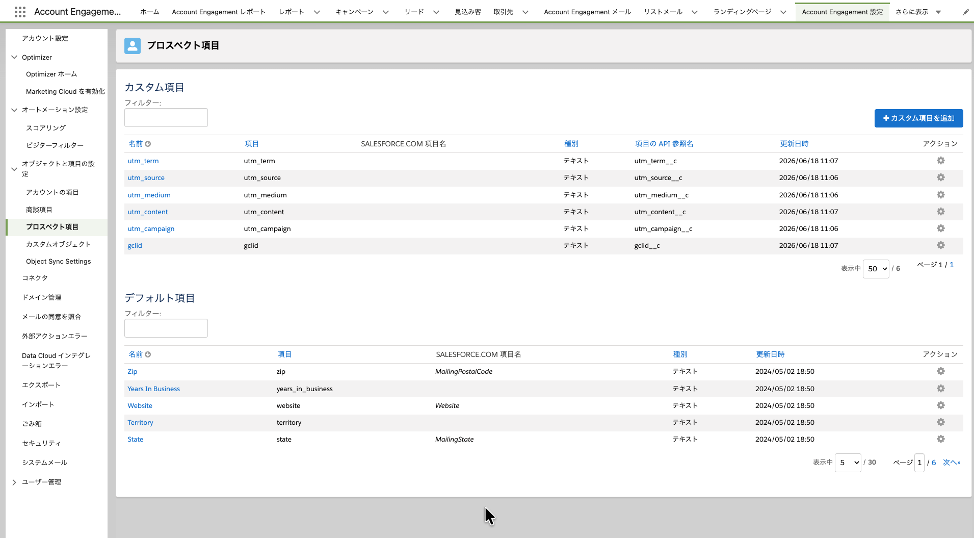Viewport: 974px width, 538px height.
Task: Click the pencil edit navigation icon
Action: (965, 12)
